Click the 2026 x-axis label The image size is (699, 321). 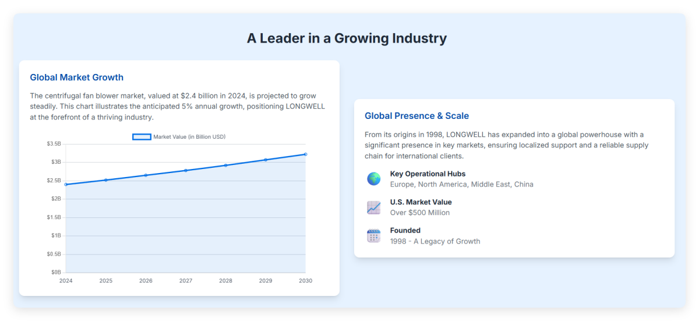click(x=146, y=281)
